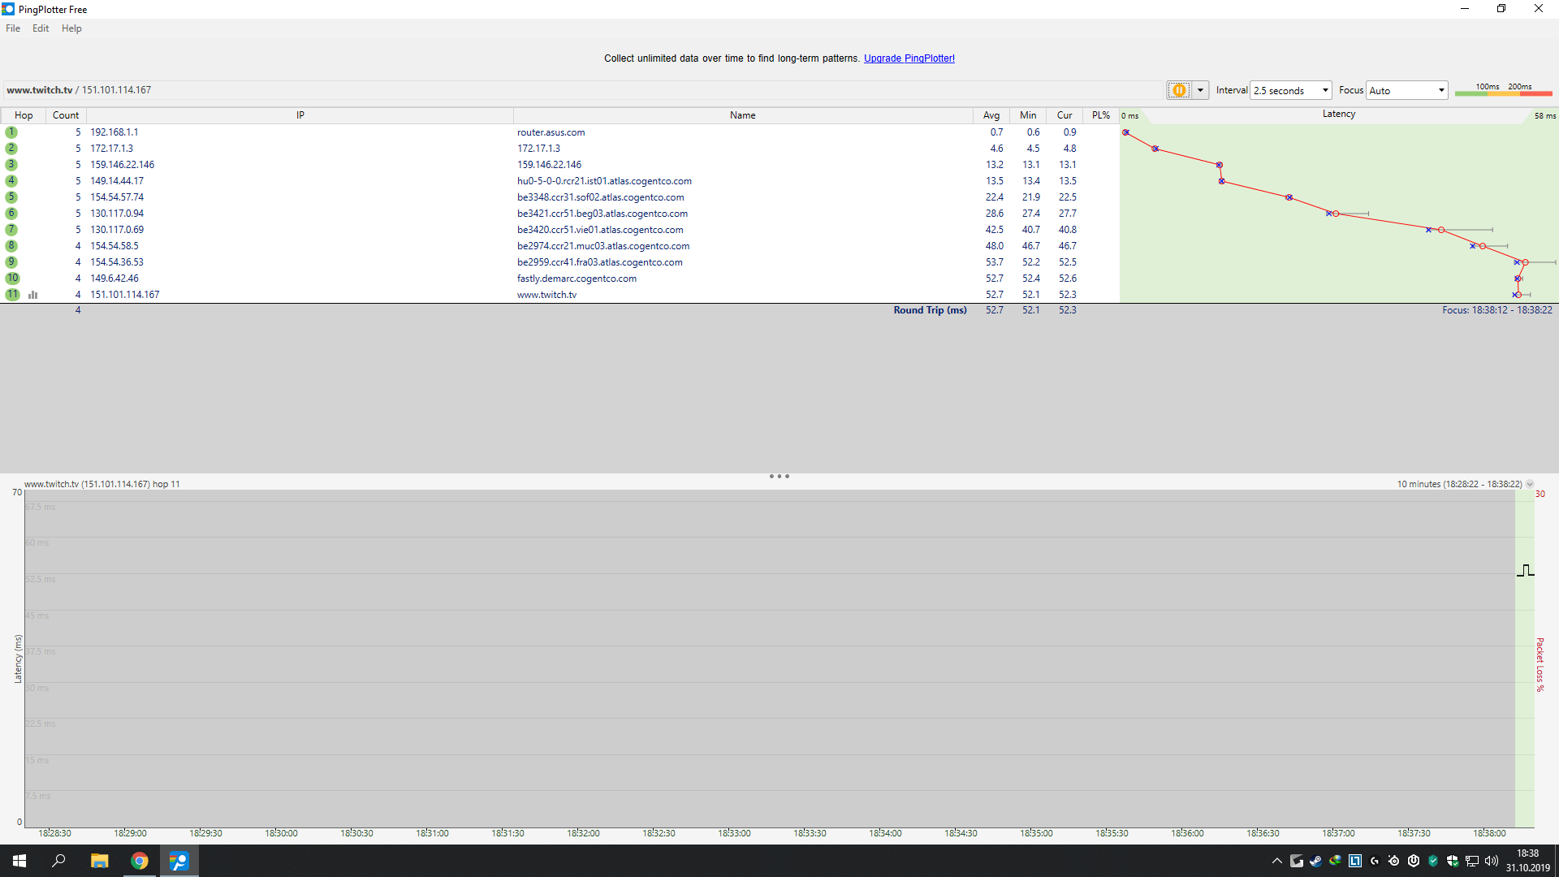
Task: Pause the trace with the orange button
Action: point(1179,90)
